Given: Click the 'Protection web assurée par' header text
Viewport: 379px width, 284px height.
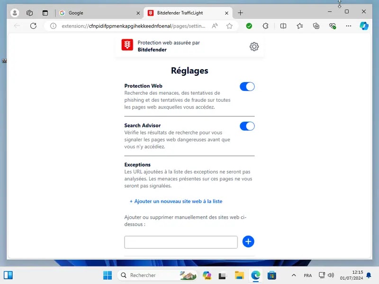Looking at the screenshot, I should [169, 43].
